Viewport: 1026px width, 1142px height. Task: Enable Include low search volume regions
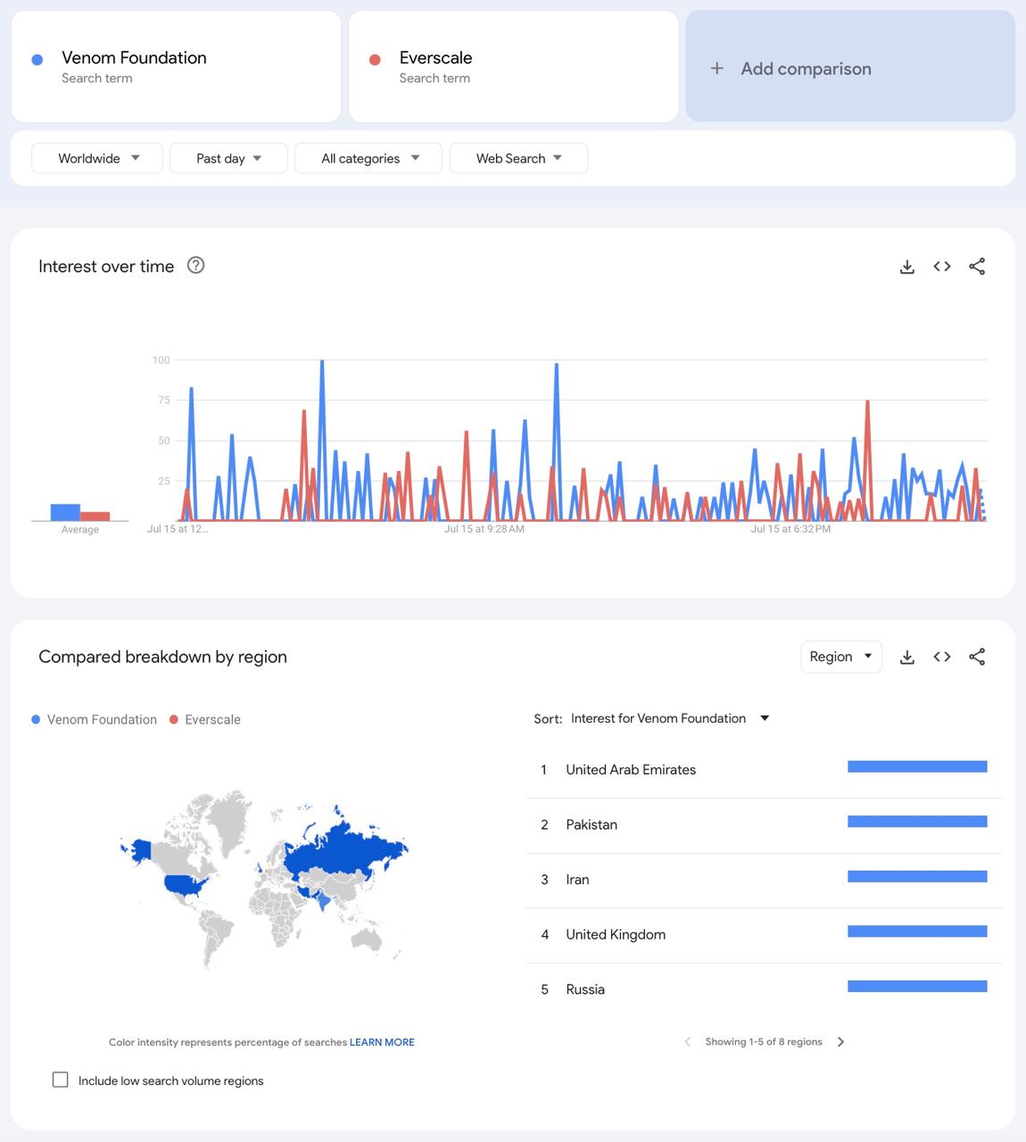(x=61, y=1080)
